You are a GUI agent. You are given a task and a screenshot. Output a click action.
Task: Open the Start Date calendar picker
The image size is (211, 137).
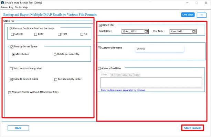(x=146, y=31)
